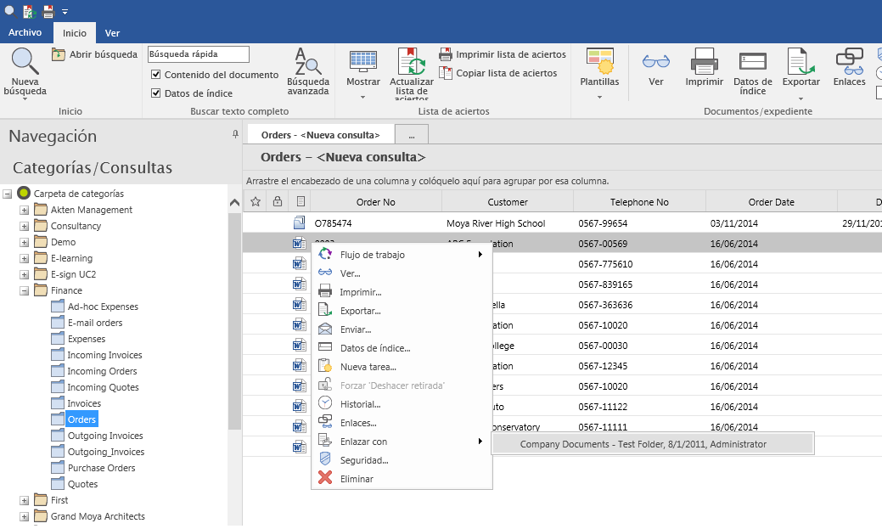Image resolution: width=882 pixels, height=529 pixels.
Task: Open Enlaces from the ribbon
Action: [850, 68]
